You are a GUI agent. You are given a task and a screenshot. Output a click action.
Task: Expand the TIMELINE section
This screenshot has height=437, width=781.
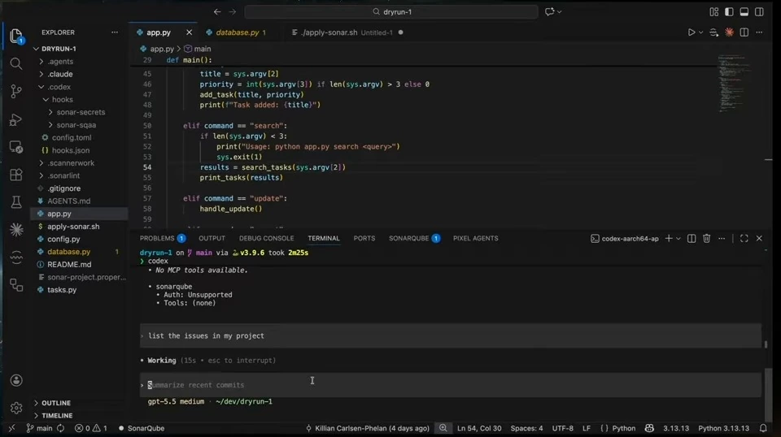[57, 416]
